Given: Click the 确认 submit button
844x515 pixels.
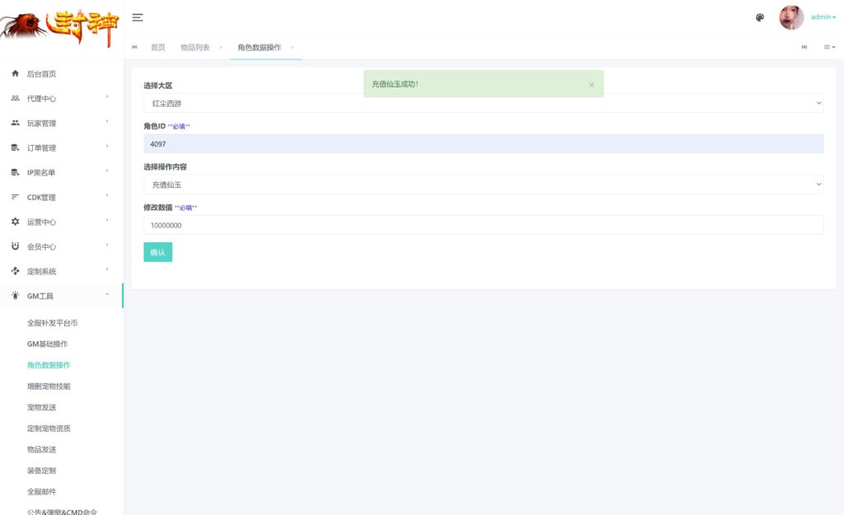Looking at the screenshot, I should pos(157,252).
